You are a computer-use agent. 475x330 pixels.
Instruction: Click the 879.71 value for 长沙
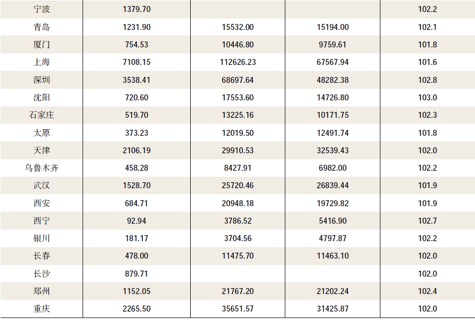pos(136,274)
